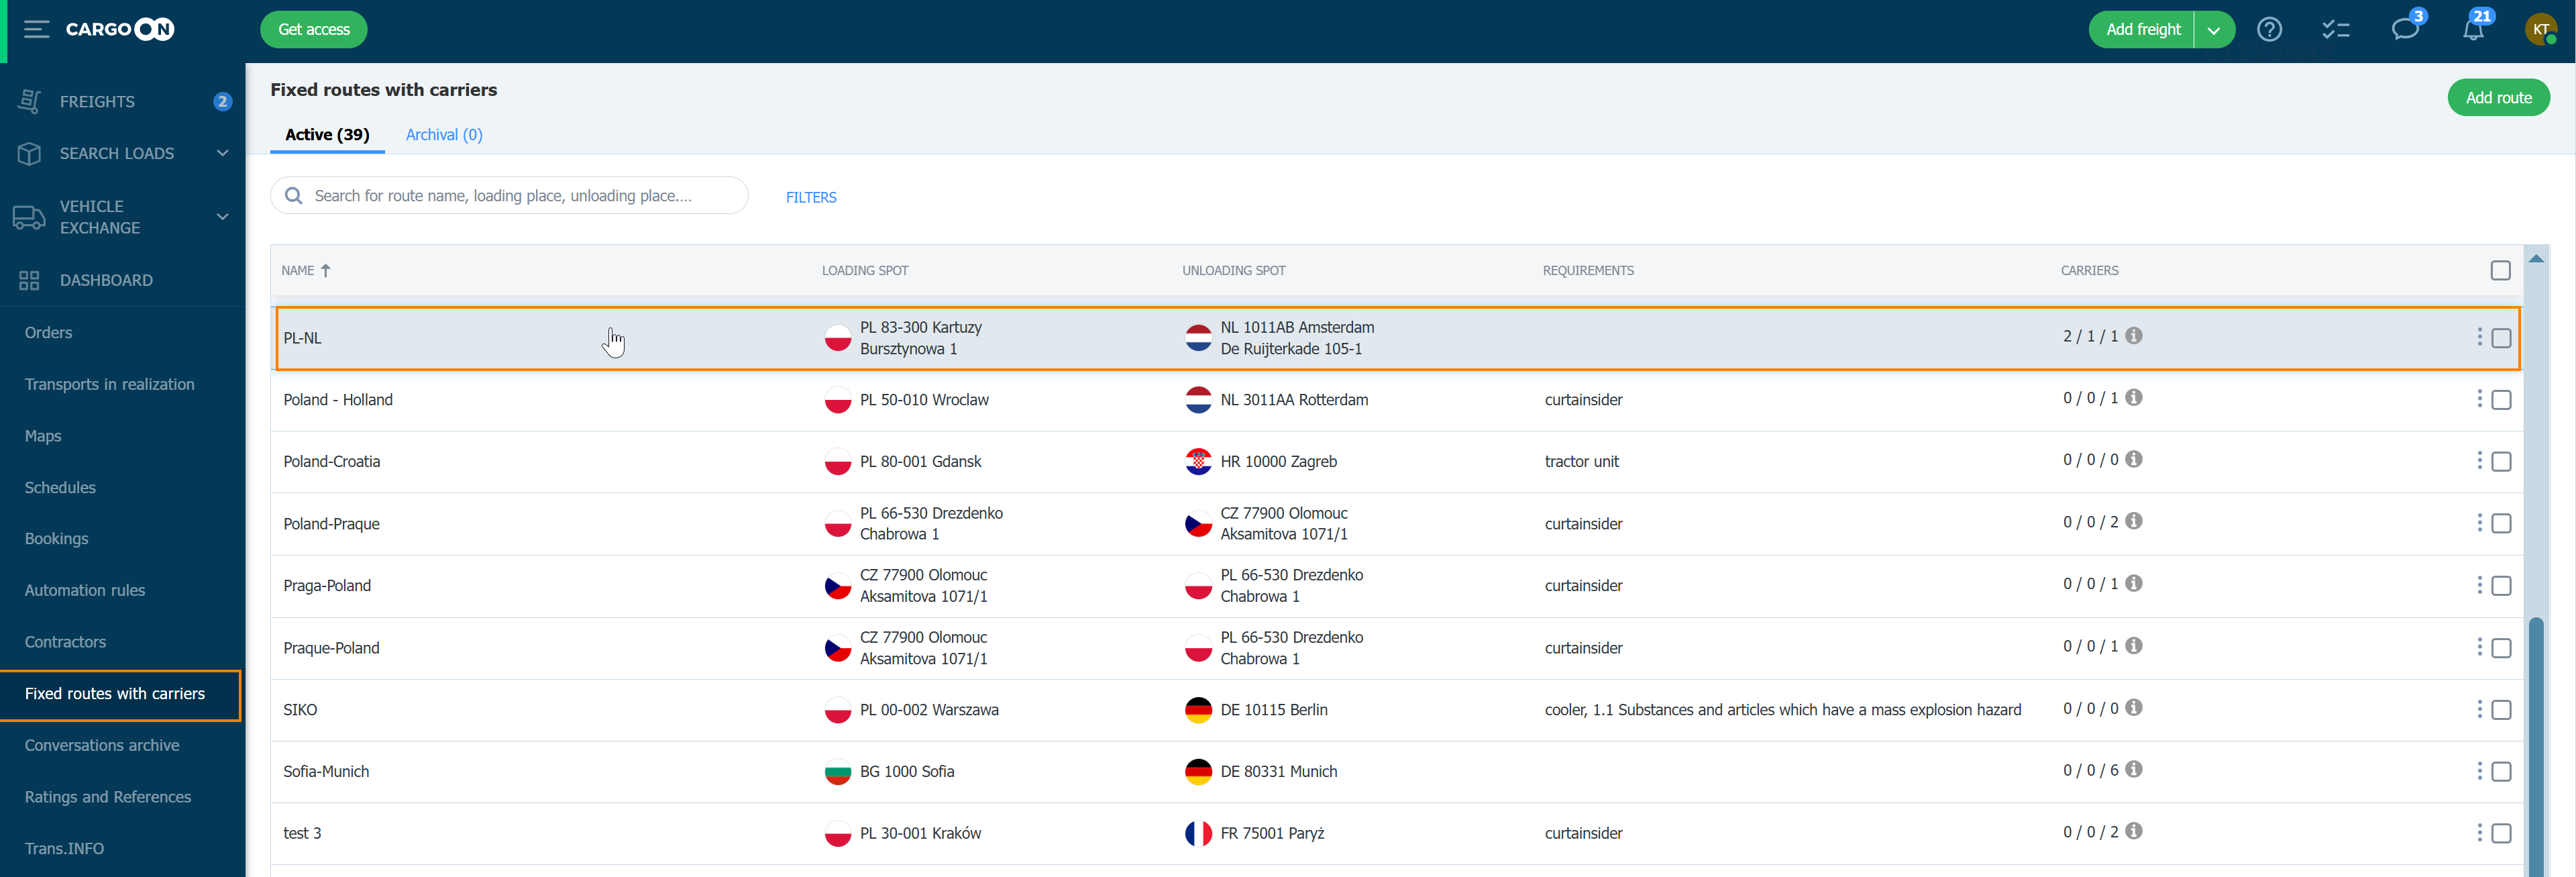Switch to the Active (39) tab
The width and height of the screenshot is (2576, 877).
327,135
